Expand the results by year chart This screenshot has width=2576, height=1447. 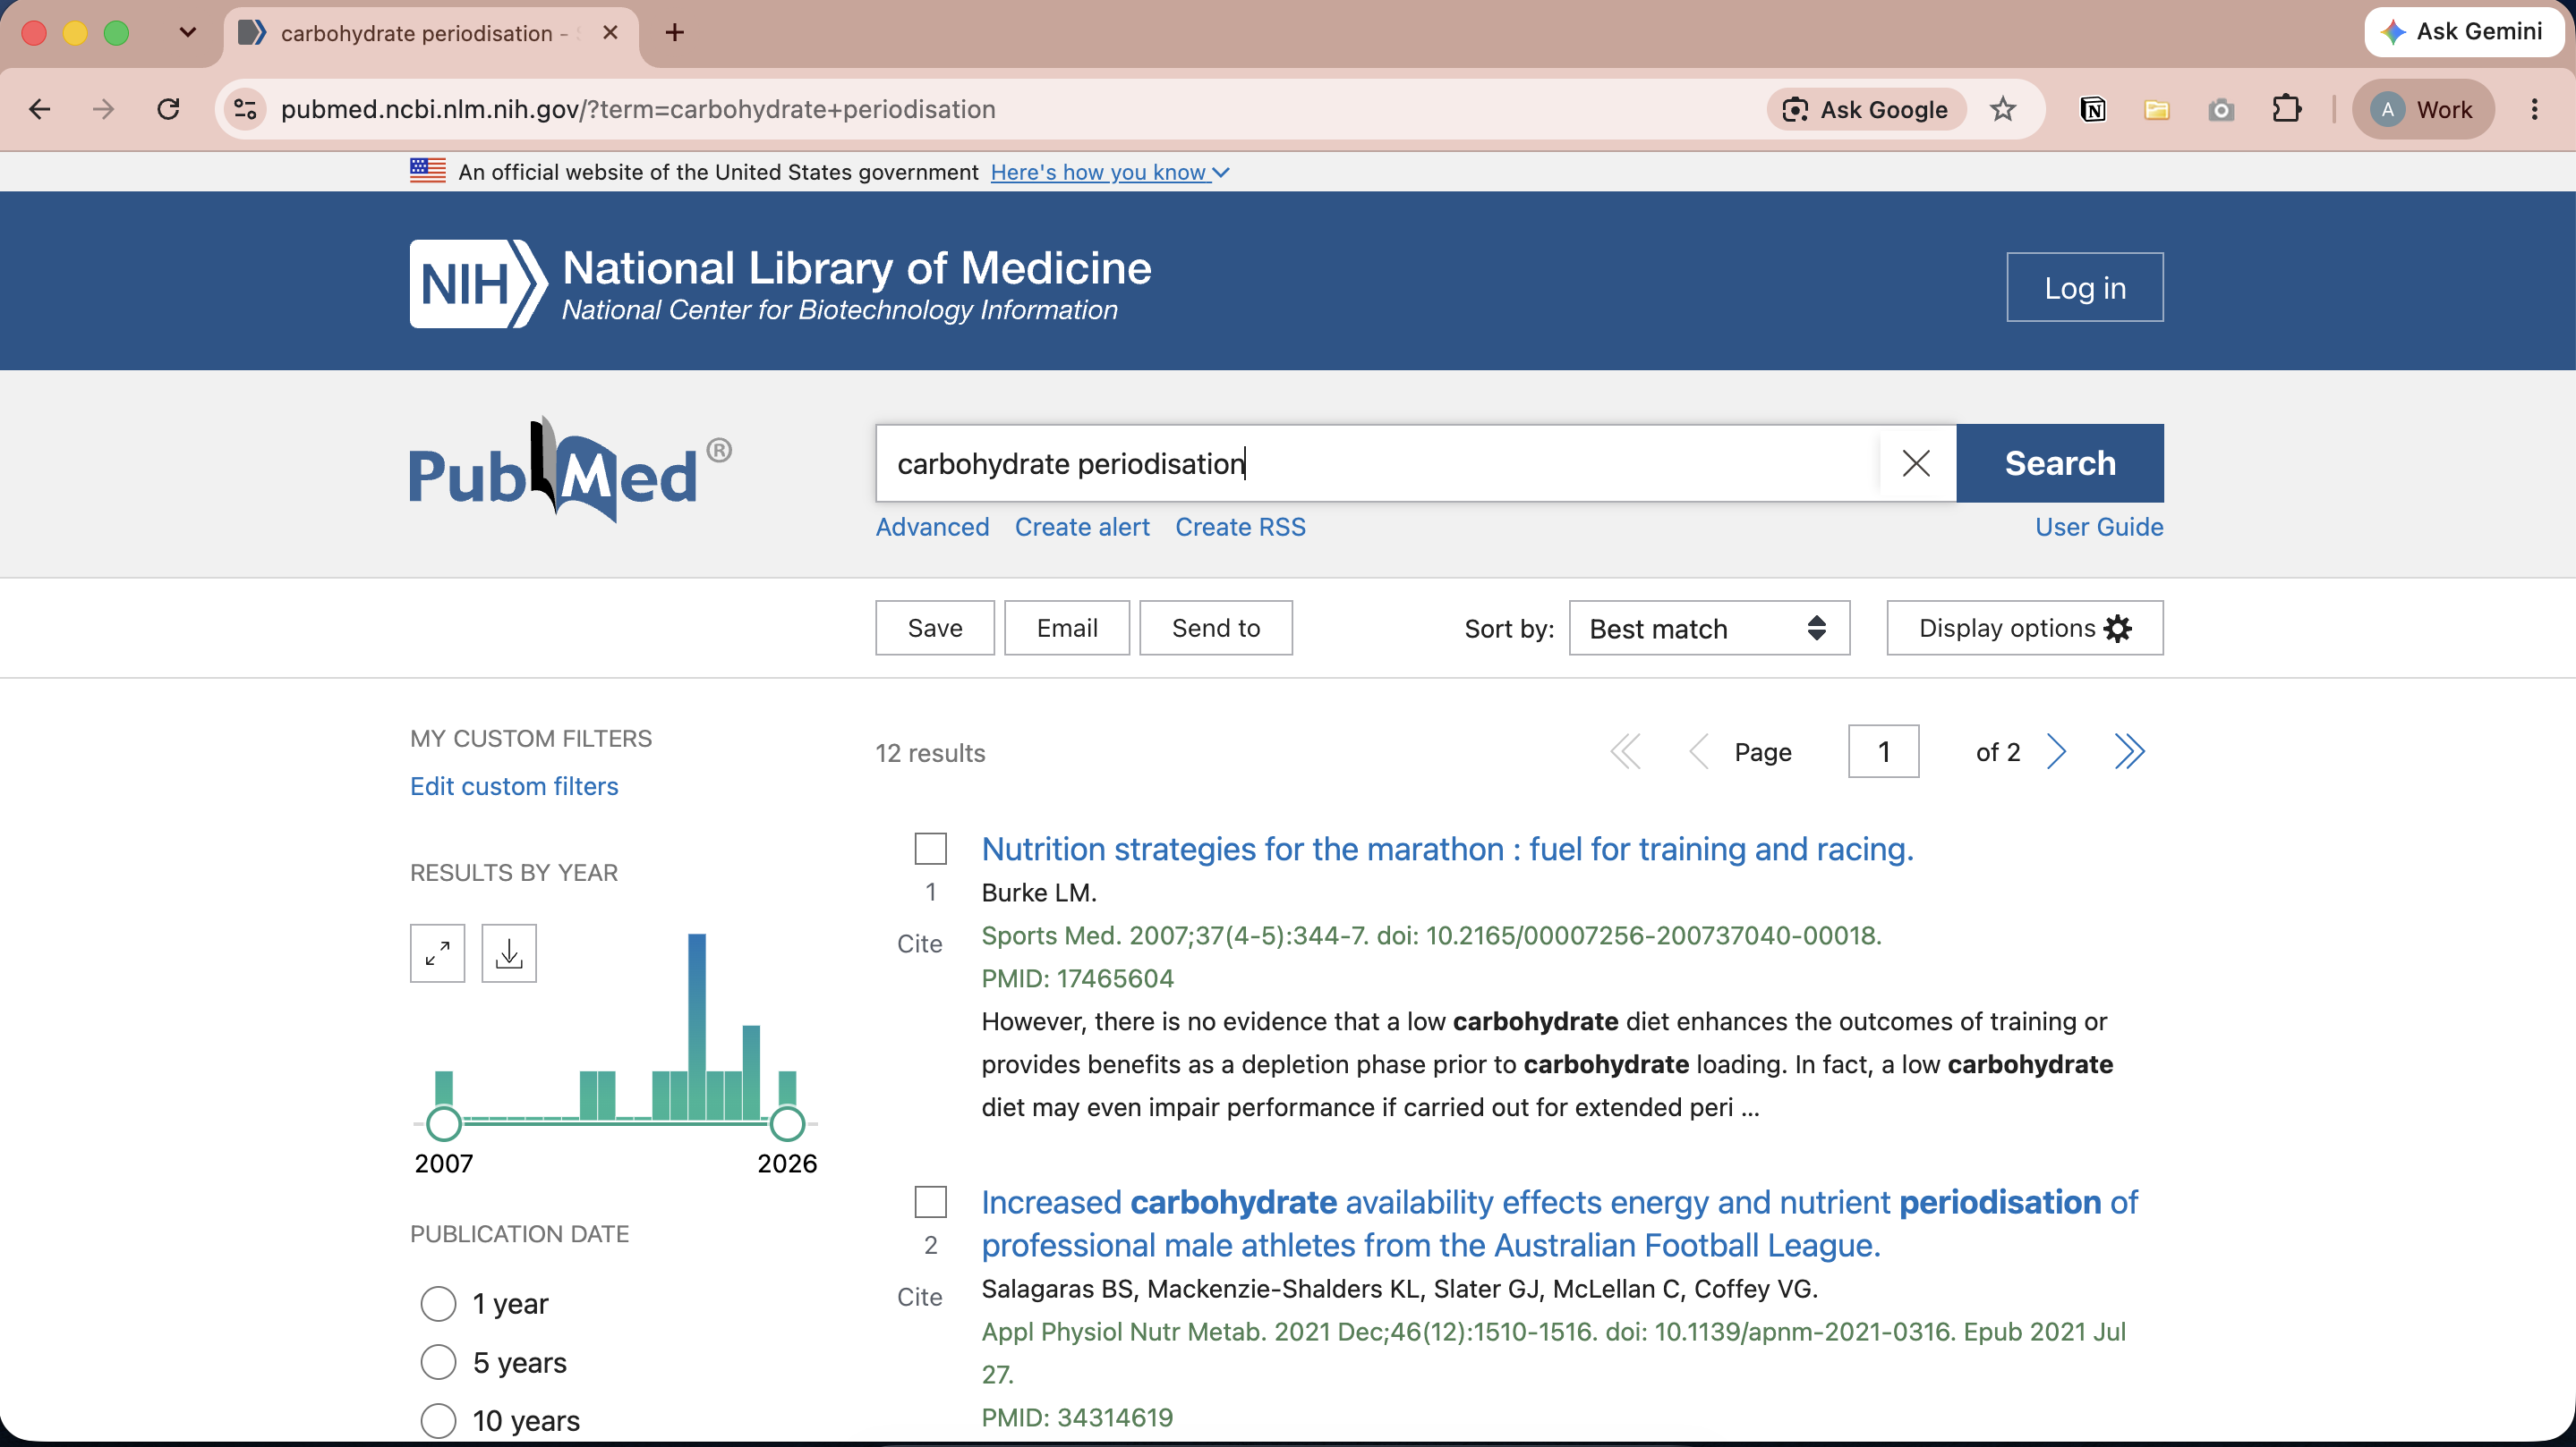(437, 953)
